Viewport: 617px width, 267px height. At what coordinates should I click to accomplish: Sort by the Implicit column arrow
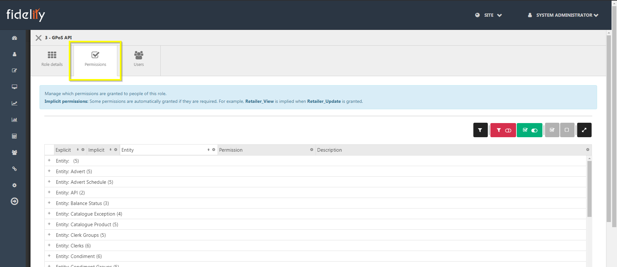click(x=111, y=150)
